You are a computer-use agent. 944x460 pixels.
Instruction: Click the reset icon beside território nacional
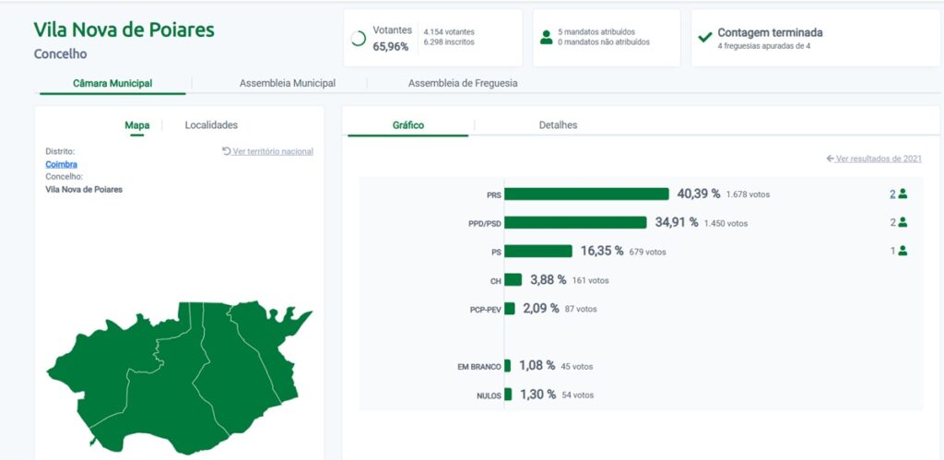(x=227, y=151)
